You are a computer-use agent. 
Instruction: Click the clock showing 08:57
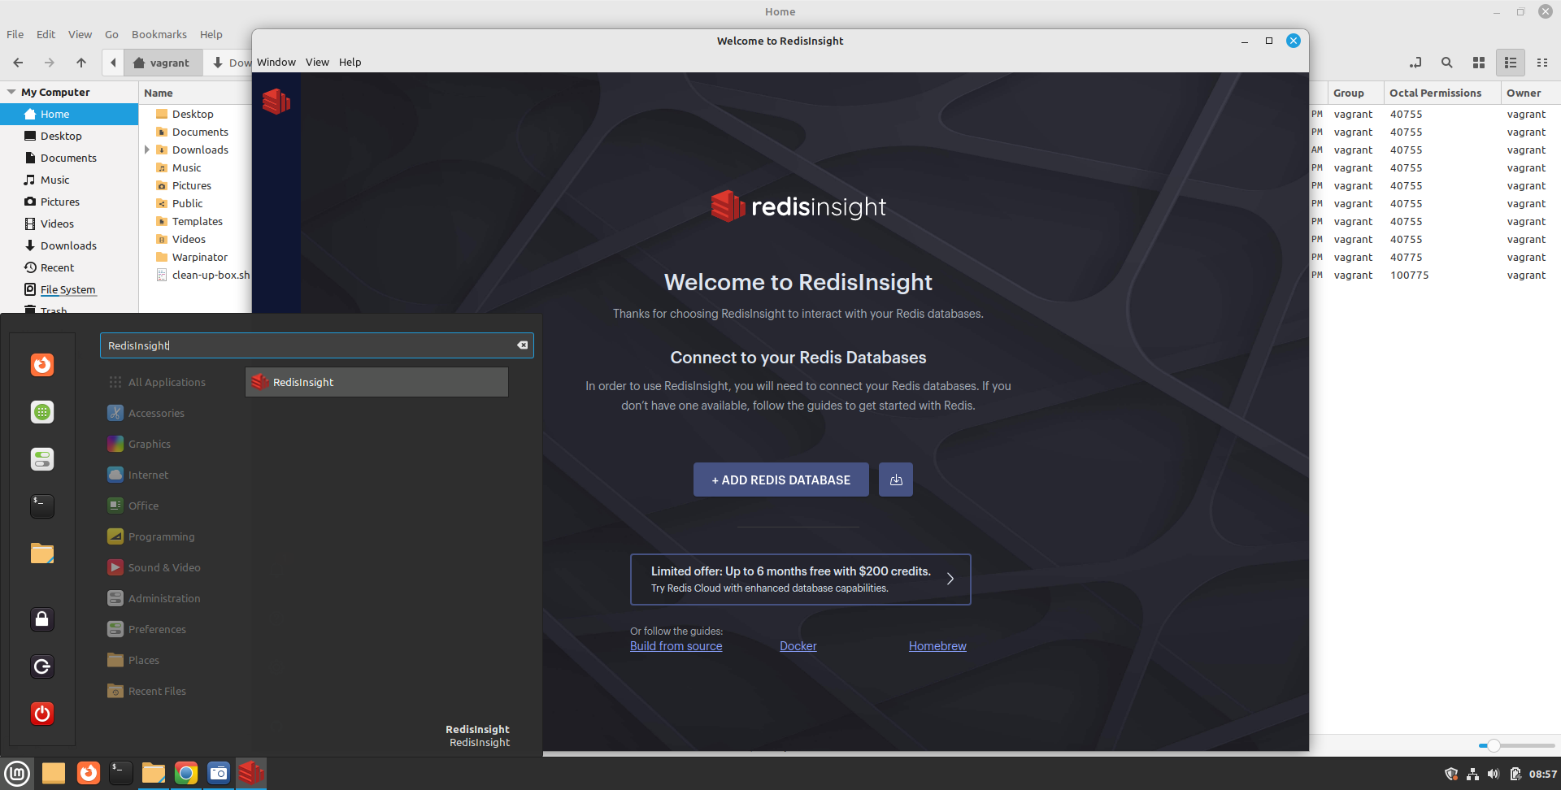1542,774
